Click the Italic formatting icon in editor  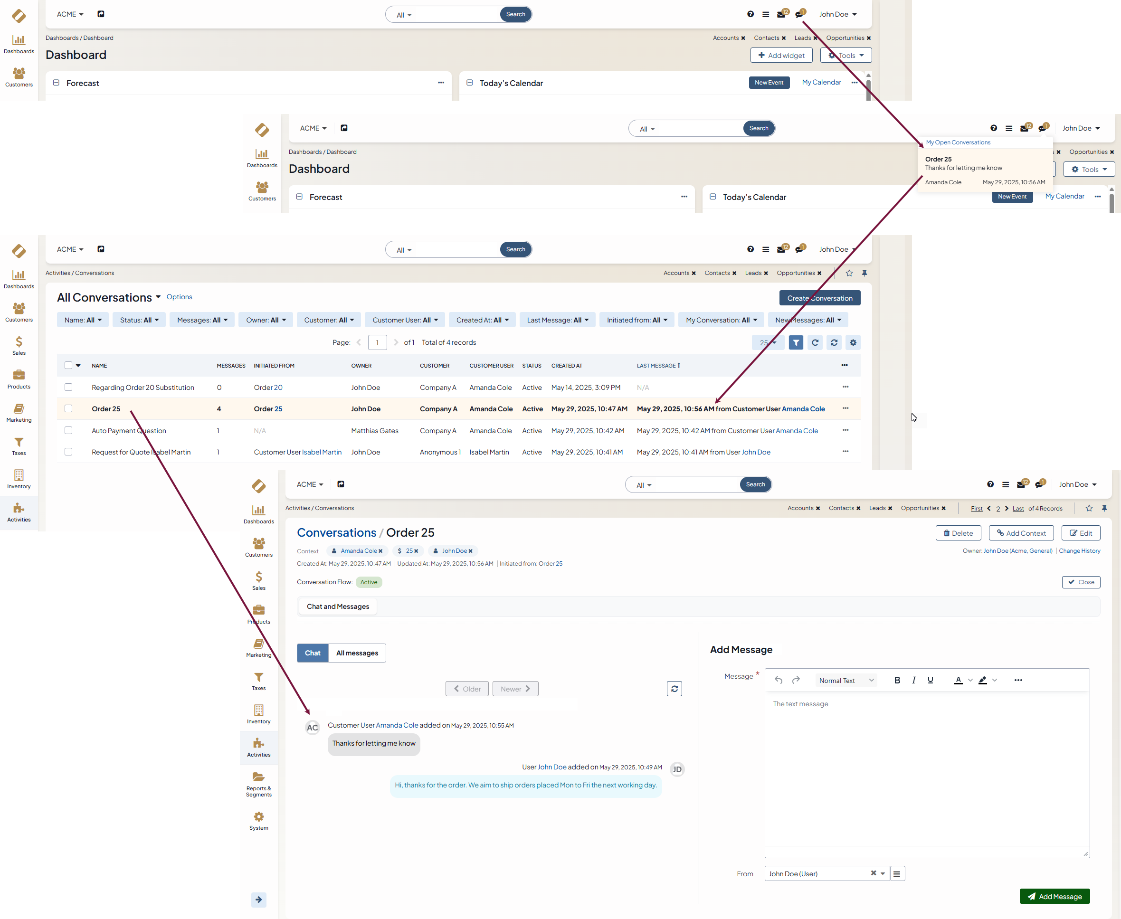point(913,680)
